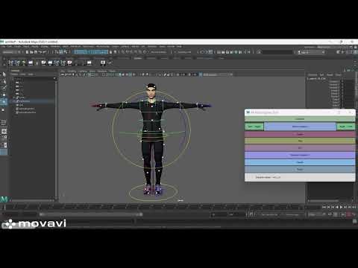This screenshot has height=268, width=358.
Task: Open the viewport Panels menu
Action: click(112, 71)
